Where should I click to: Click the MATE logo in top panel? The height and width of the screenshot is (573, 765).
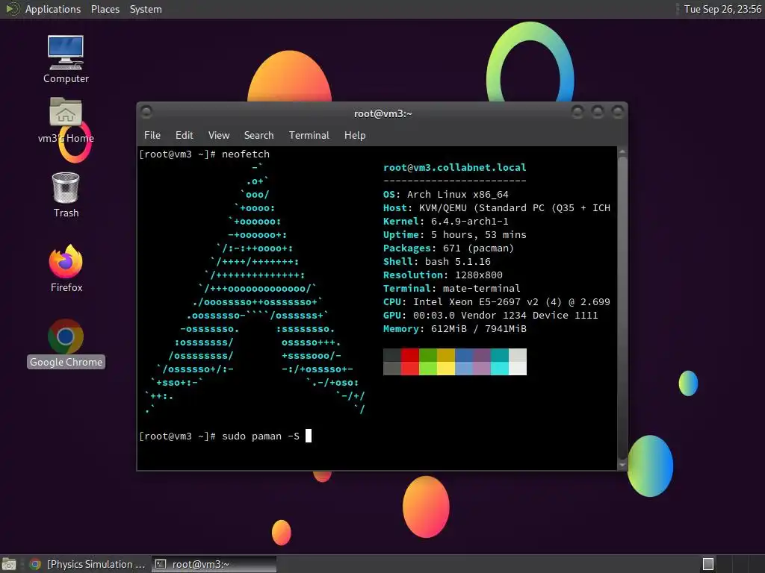tap(12, 9)
